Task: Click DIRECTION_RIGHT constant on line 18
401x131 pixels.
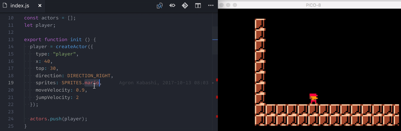Action: point(89,76)
